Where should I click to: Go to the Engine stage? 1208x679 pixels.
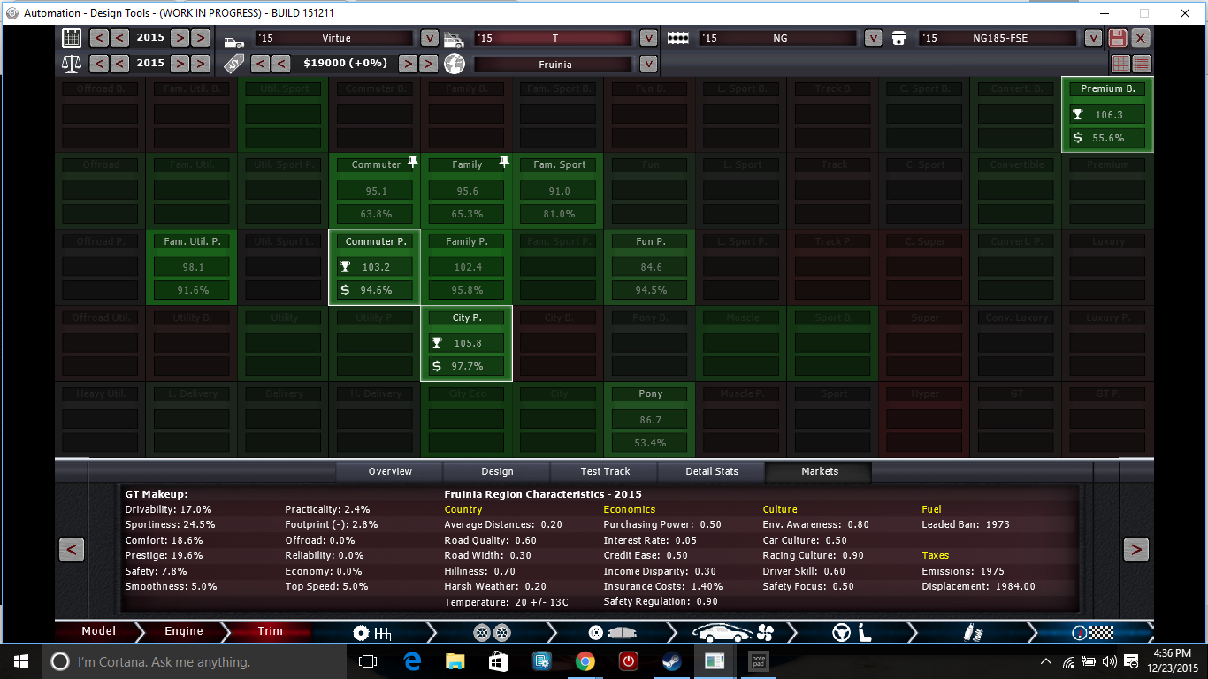coord(183,631)
